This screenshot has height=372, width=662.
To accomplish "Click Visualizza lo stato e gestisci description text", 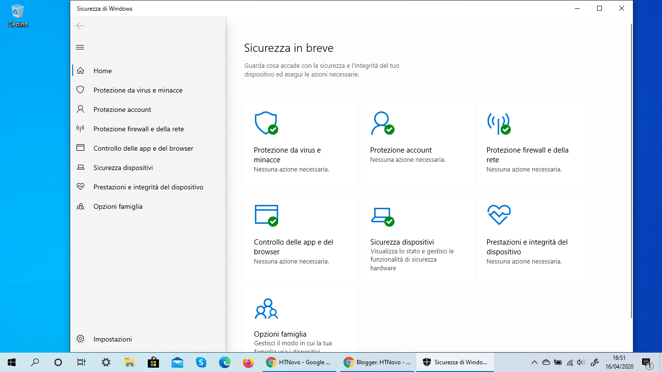I will coord(412,260).
